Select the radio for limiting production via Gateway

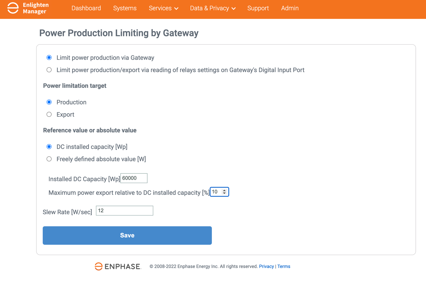(49, 57)
